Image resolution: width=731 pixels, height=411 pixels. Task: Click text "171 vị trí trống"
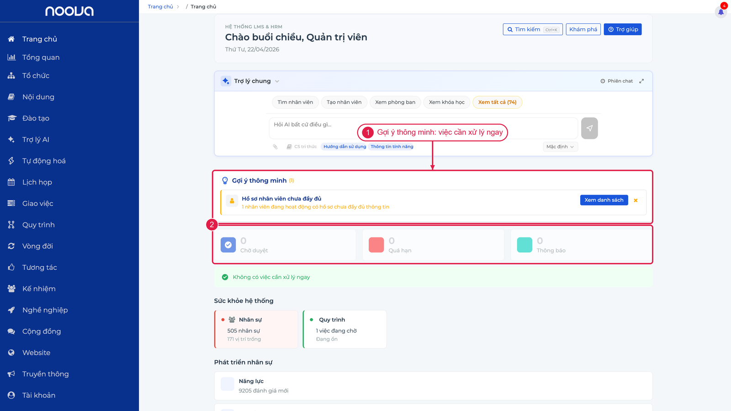(x=244, y=339)
